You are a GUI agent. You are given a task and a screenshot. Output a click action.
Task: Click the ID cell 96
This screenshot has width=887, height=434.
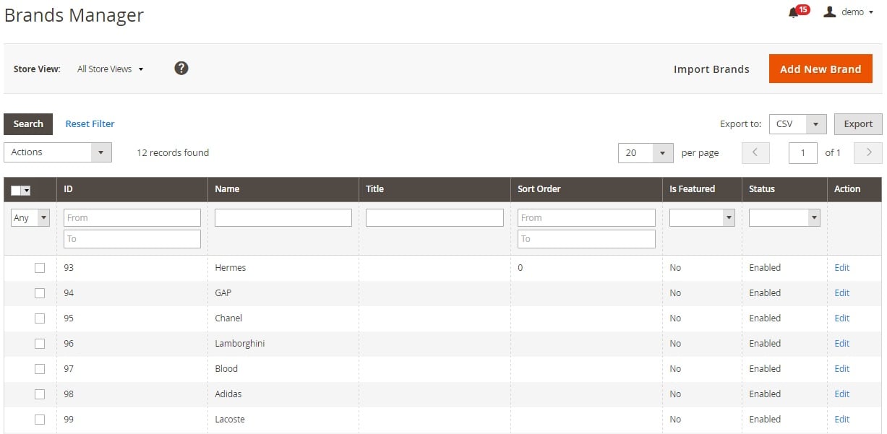point(132,344)
